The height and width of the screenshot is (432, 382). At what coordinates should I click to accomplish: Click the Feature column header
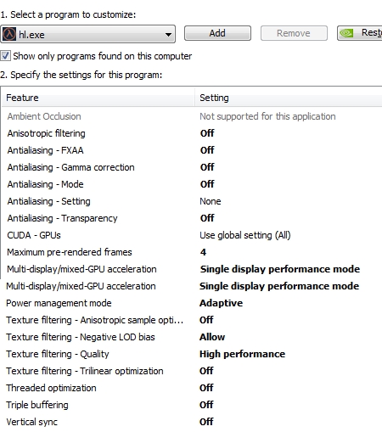(98, 98)
